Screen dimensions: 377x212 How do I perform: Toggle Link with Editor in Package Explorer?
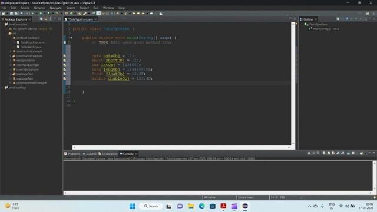point(46,19)
